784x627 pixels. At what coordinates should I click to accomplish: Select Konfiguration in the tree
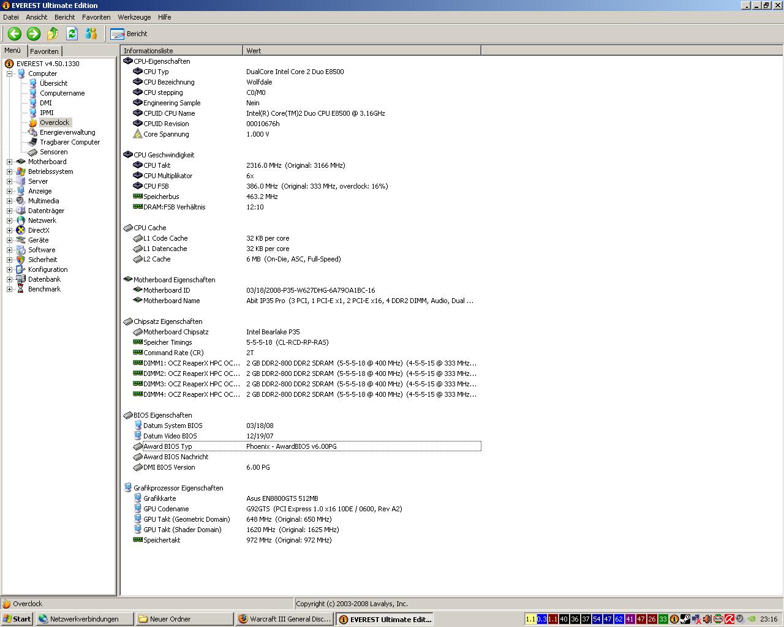pos(48,269)
